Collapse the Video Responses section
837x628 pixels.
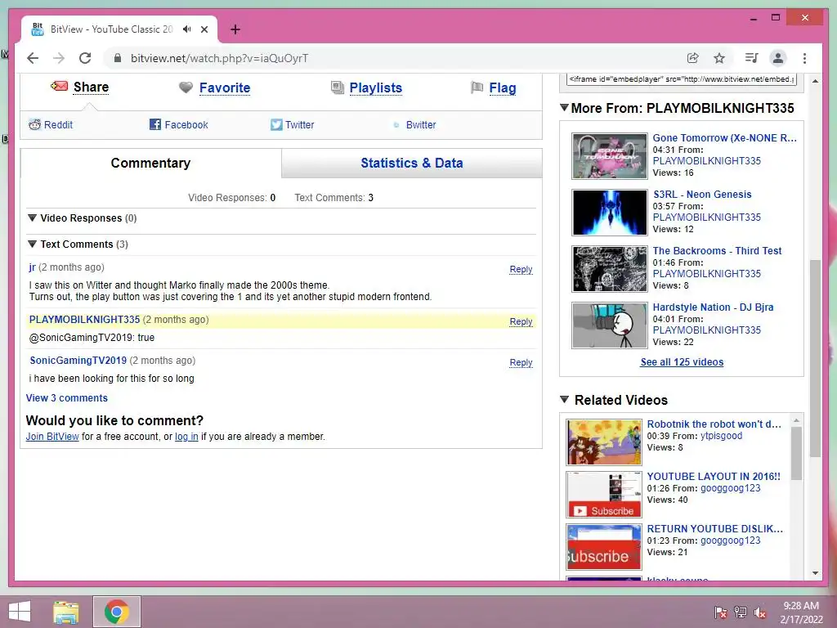32,218
